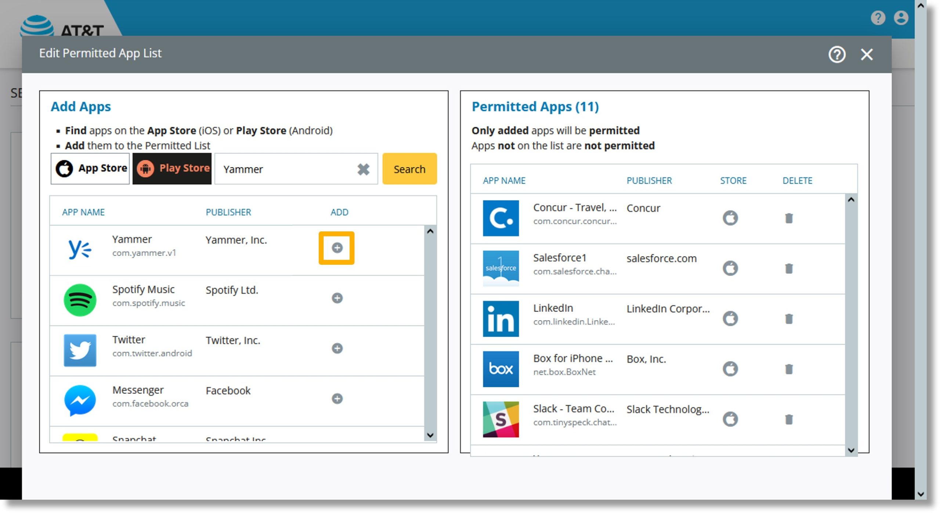Click the Salesforce app logo
Image resolution: width=940 pixels, height=513 pixels.
pyautogui.click(x=501, y=268)
